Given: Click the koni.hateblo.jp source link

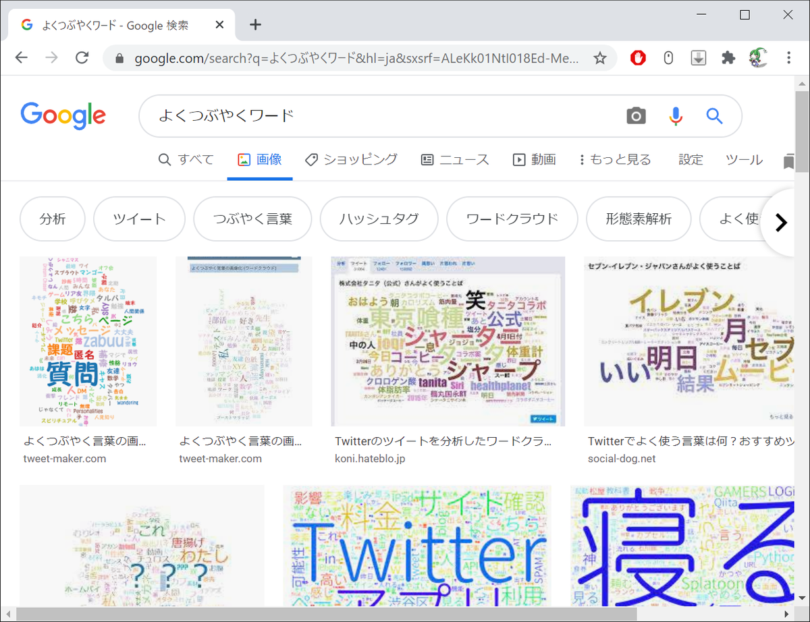Looking at the screenshot, I should (x=369, y=459).
